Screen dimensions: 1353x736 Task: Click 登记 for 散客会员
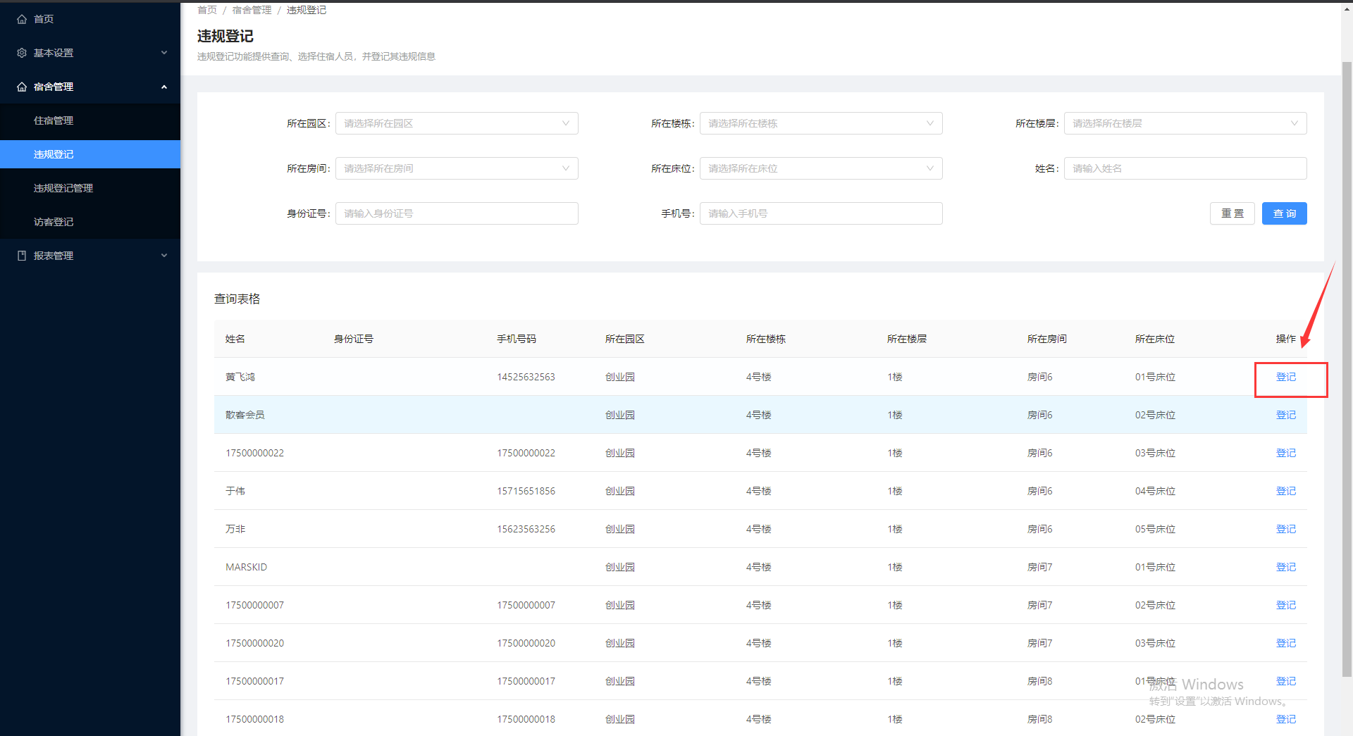1286,415
